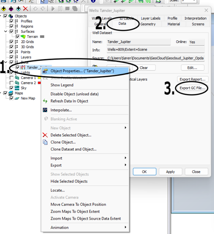214x234 pixels.
Task: Click the New Map icon
Action: pyautogui.click(x=17, y=98)
